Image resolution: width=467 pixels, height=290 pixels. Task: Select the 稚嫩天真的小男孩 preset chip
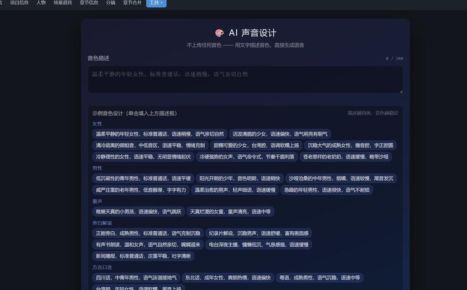coord(139,212)
